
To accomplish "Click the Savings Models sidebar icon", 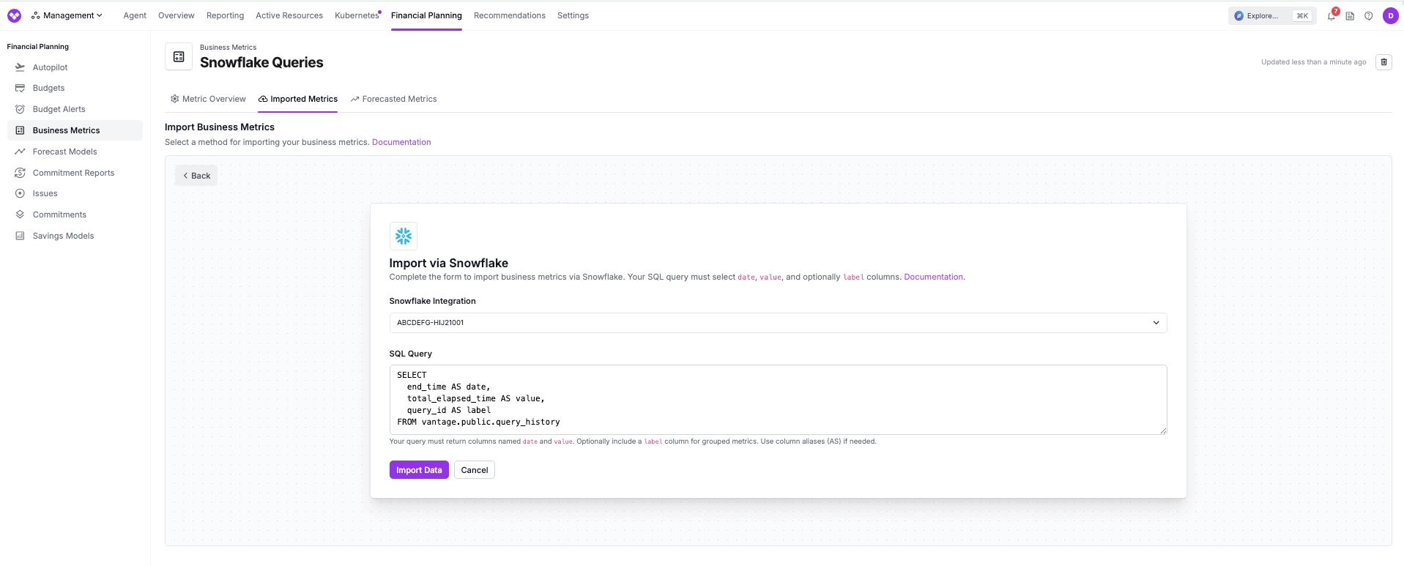I will [x=20, y=236].
